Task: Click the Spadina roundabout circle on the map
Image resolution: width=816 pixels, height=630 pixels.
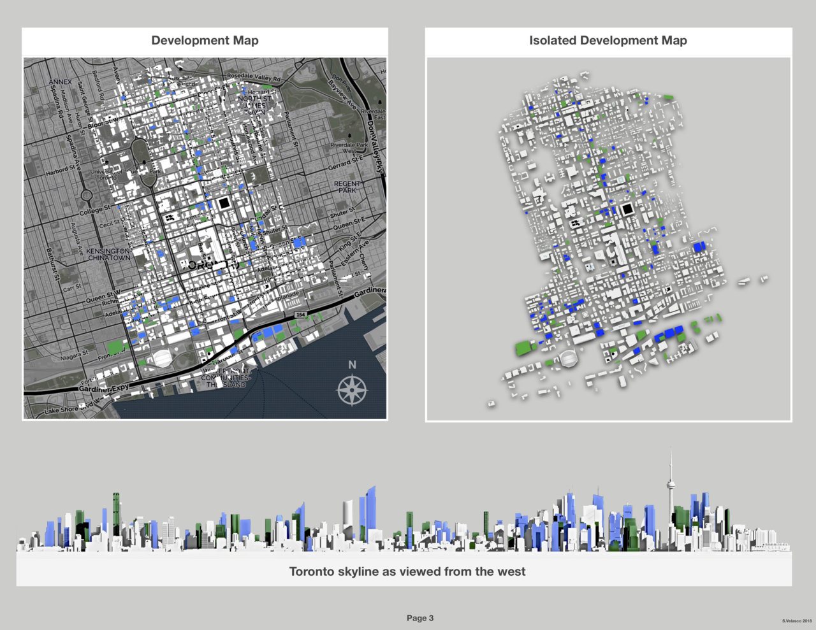Action: 87,195
